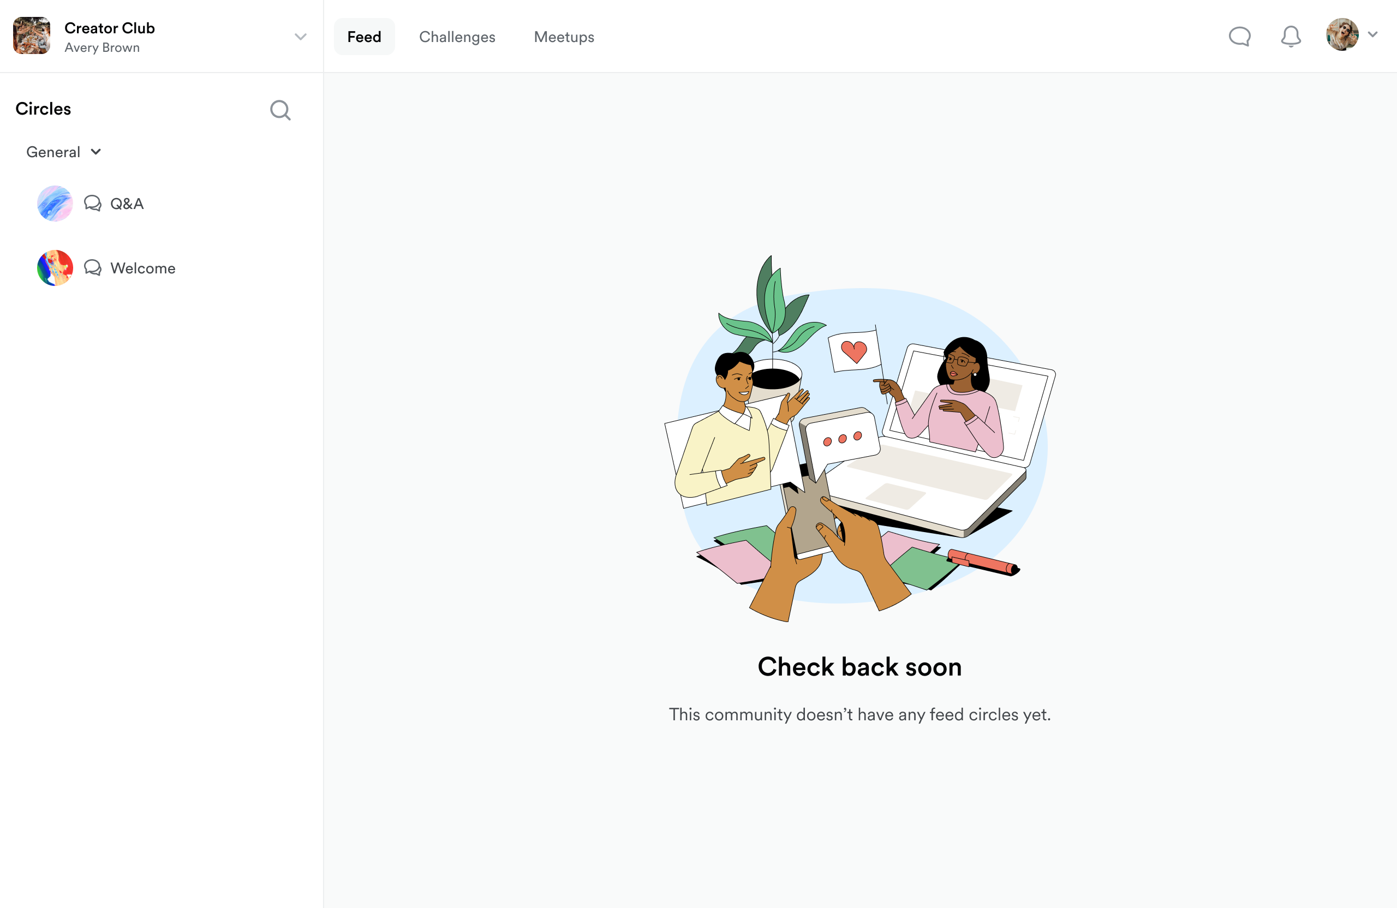This screenshot has width=1397, height=908.
Task: Click the empty feed illustration
Action: tap(859, 438)
